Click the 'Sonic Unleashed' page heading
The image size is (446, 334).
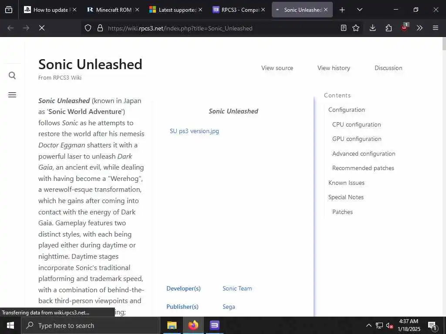tap(90, 64)
